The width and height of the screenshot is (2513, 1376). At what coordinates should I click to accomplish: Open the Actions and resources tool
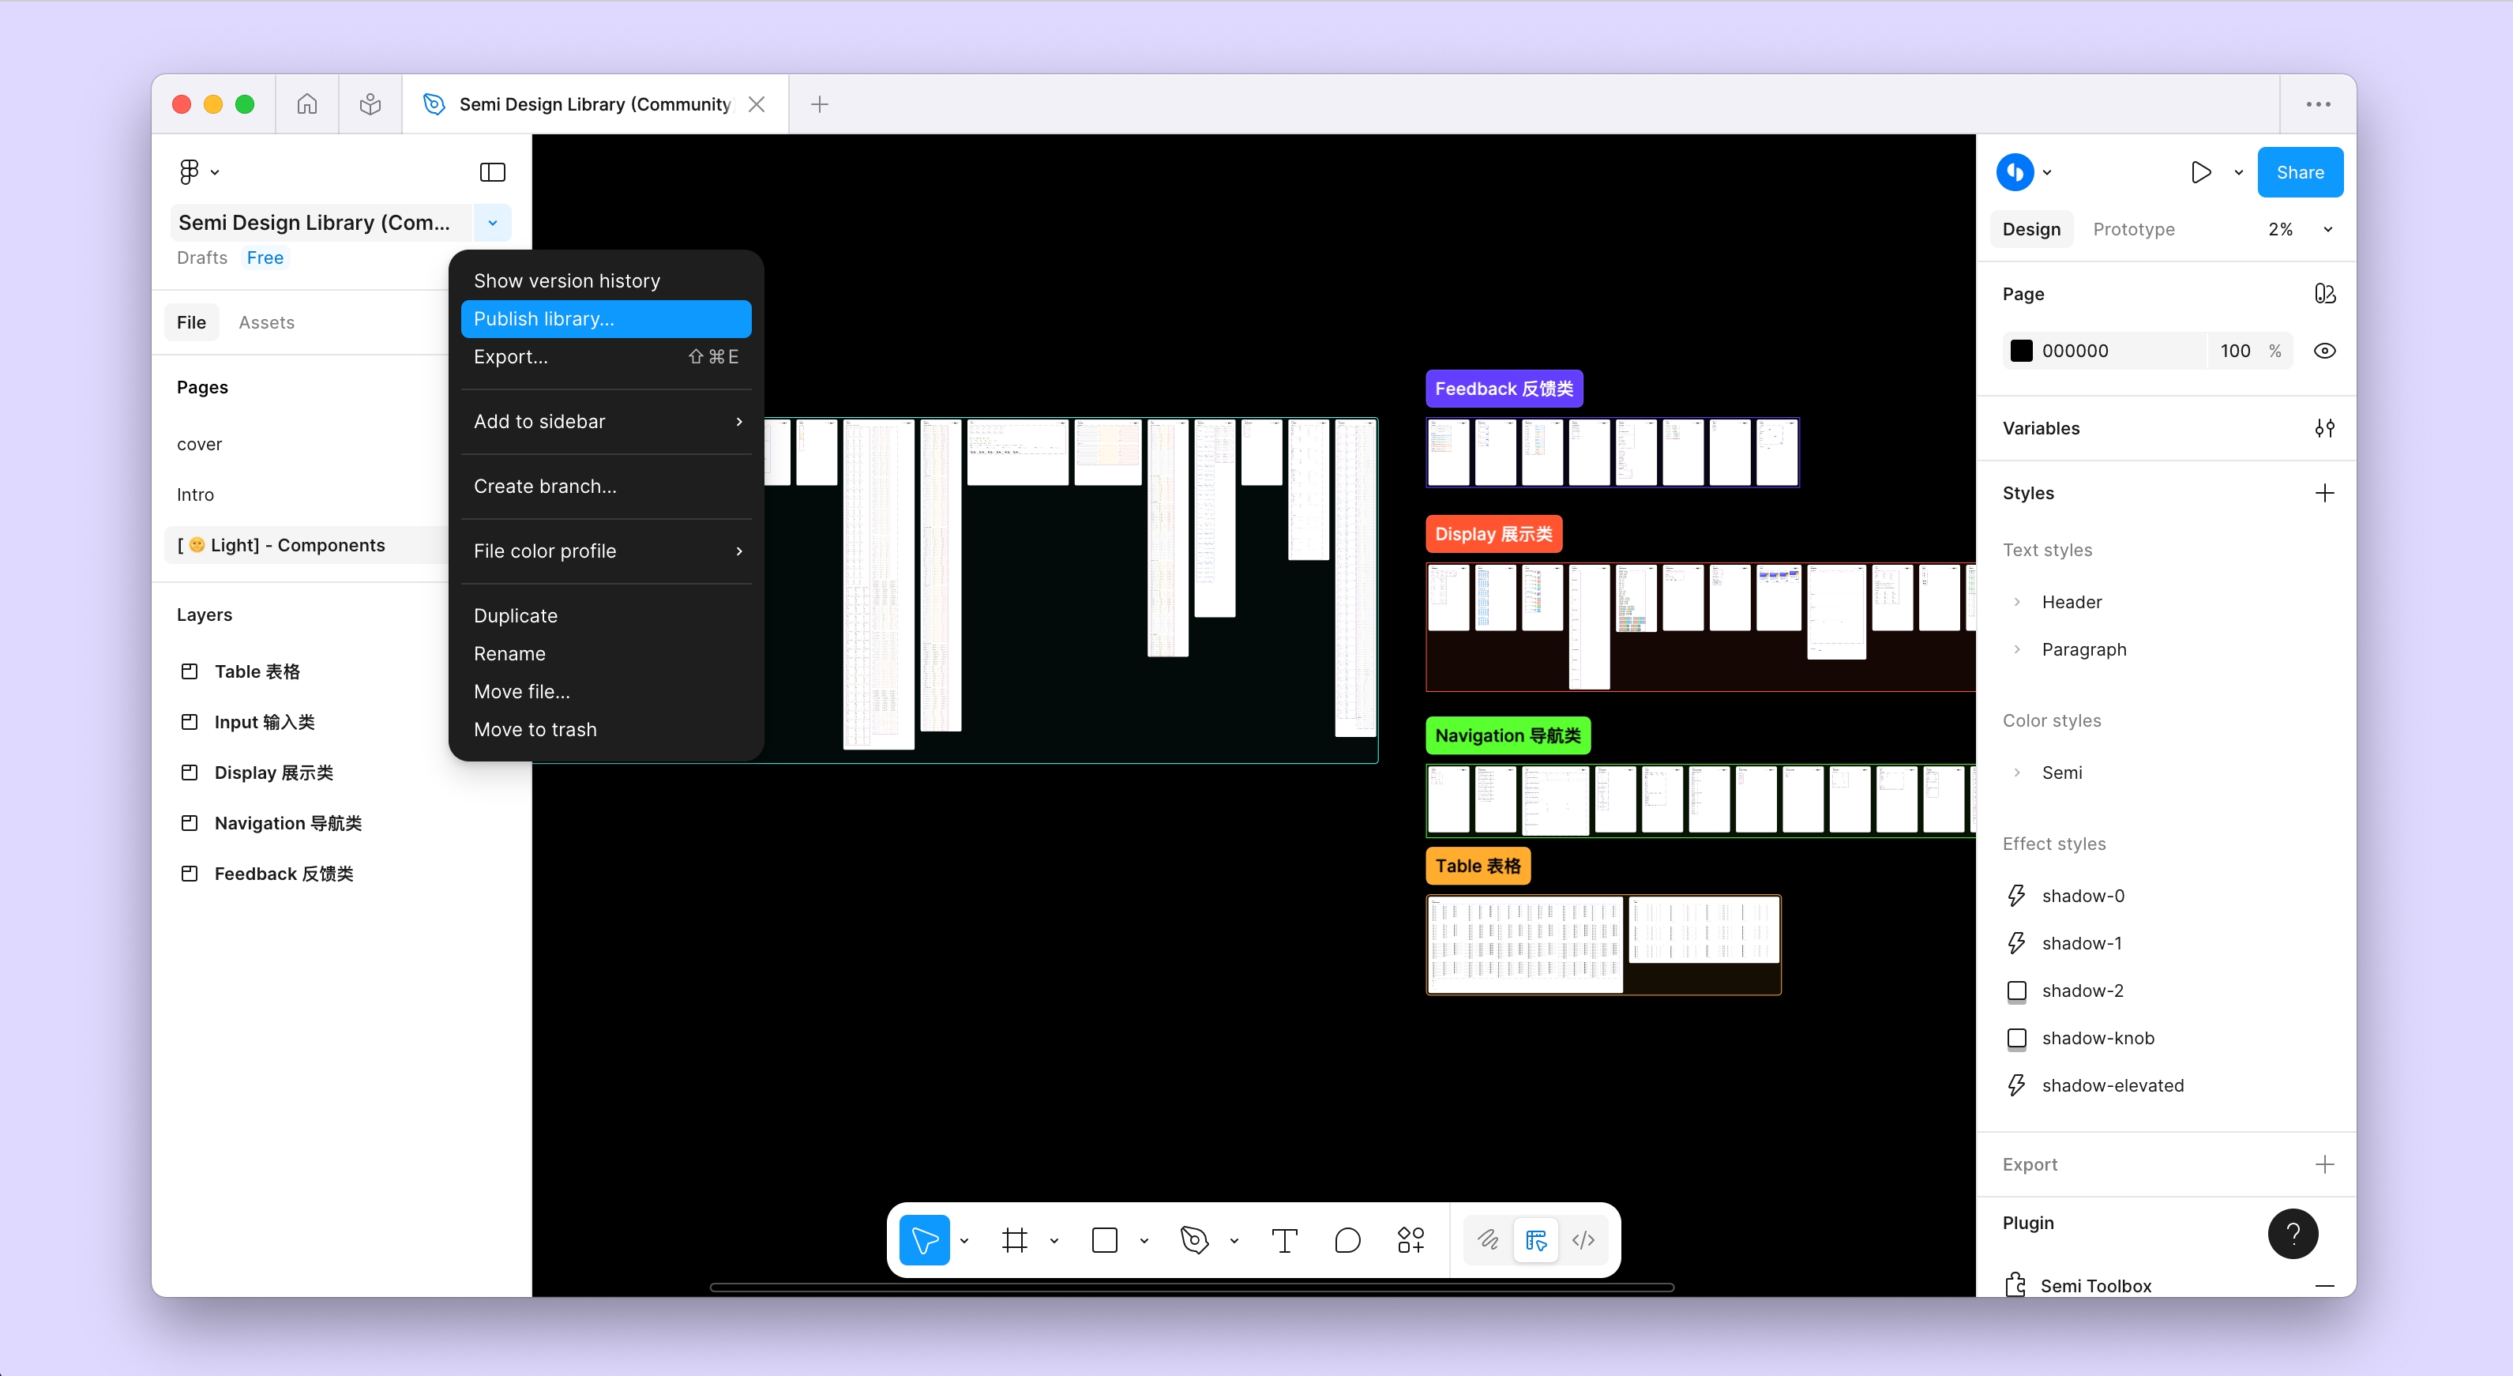click(1411, 1239)
